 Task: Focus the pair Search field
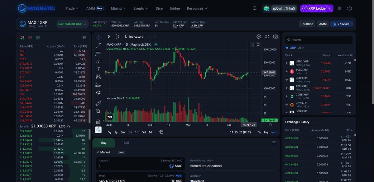[x=319, y=40]
